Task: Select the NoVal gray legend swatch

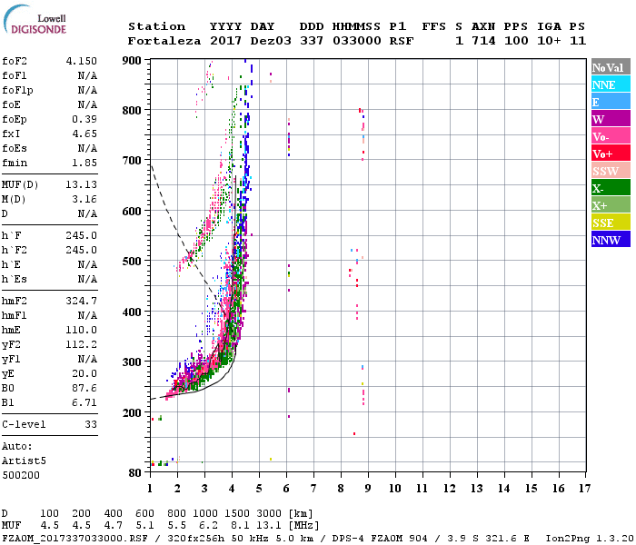Action: pyautogui.click(x=611, y=67)
